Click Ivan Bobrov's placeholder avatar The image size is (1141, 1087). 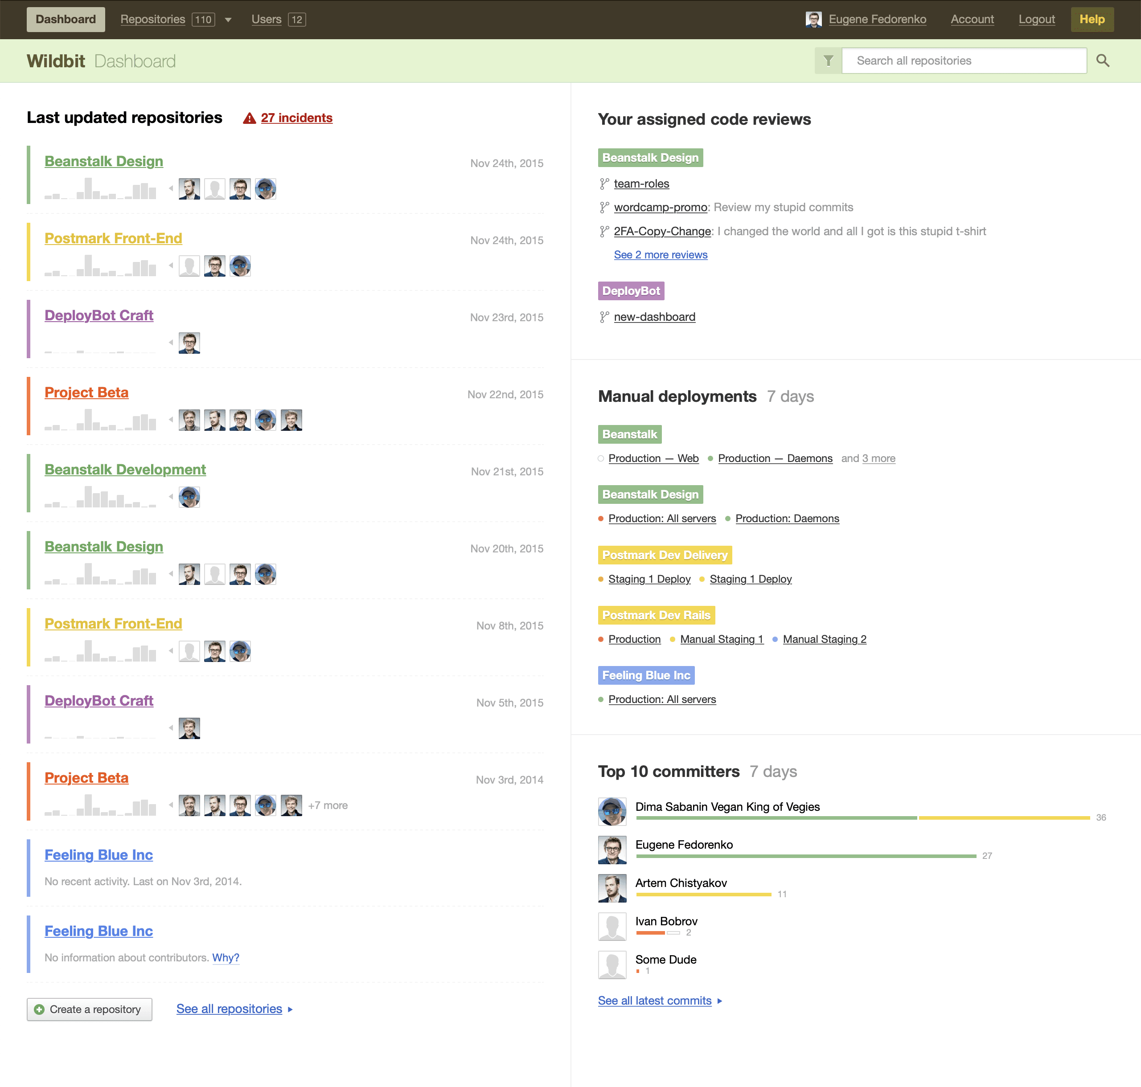(612, 926)
